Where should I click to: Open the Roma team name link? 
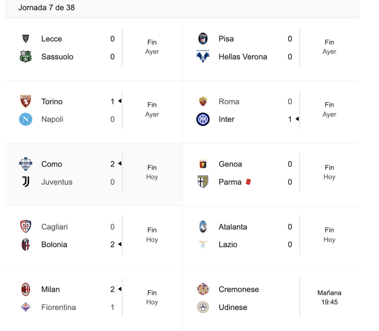(x=229, y=102)
